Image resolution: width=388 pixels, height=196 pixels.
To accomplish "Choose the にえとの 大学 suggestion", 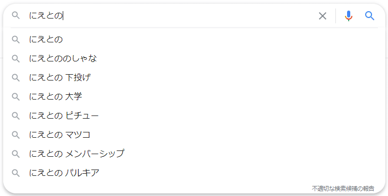I will 194,96.
